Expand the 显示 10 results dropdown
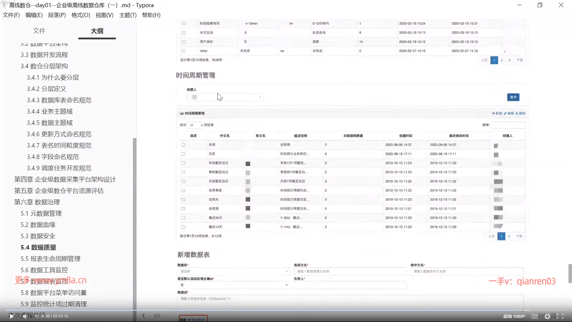572x322 pixels. pyautogui.click(x=196, y=125)
